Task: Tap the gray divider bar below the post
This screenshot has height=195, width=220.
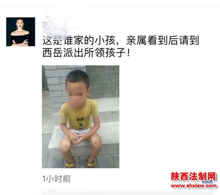Action: pyautogui.click(x=126, y=193)
